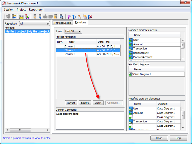Click the Class Diagram1 row in Modified diagrams
Viewport: 192px width, 144px height.
click(x=157, y=74)
